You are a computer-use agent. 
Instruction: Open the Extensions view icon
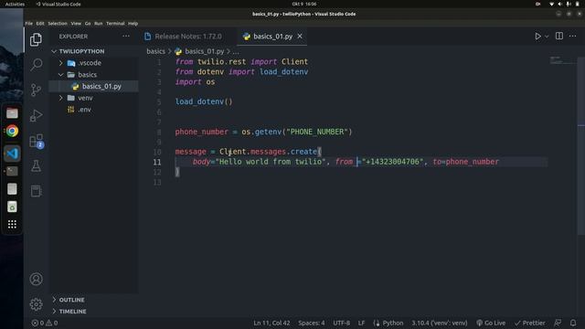[x=36, y=141]
